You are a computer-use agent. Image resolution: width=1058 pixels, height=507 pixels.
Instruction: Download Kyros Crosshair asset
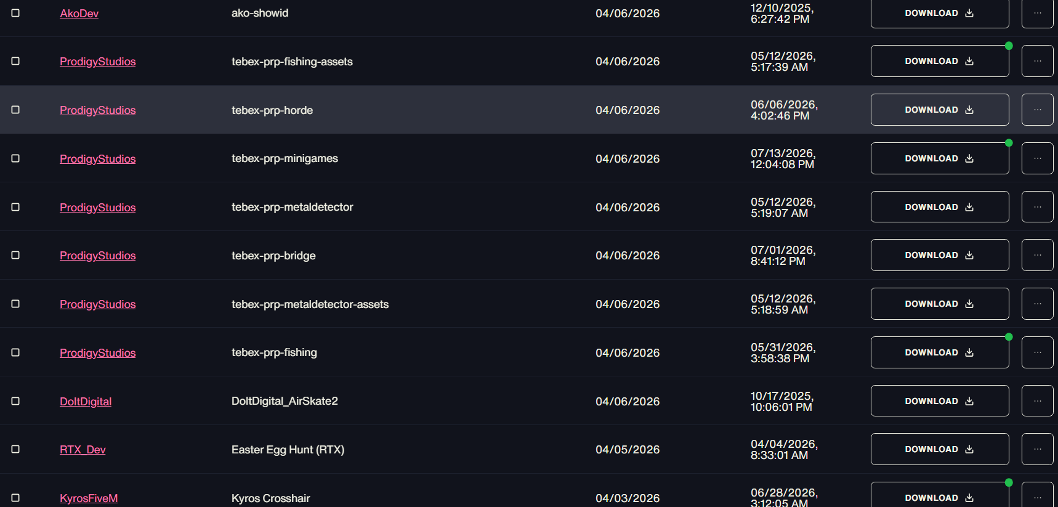[940, 495]
